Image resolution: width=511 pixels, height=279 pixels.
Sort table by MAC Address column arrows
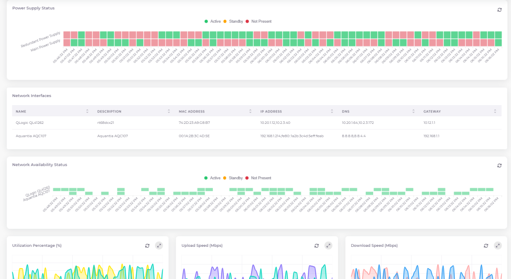(x=250, y=111)
